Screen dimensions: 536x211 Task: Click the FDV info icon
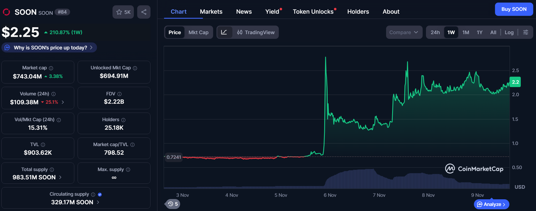120,94
